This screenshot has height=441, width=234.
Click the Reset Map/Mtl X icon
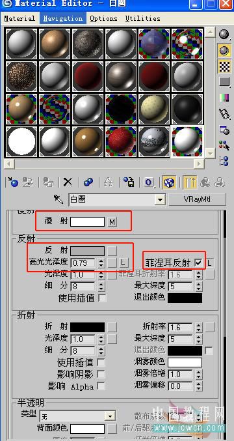click(x=68, y=182)
